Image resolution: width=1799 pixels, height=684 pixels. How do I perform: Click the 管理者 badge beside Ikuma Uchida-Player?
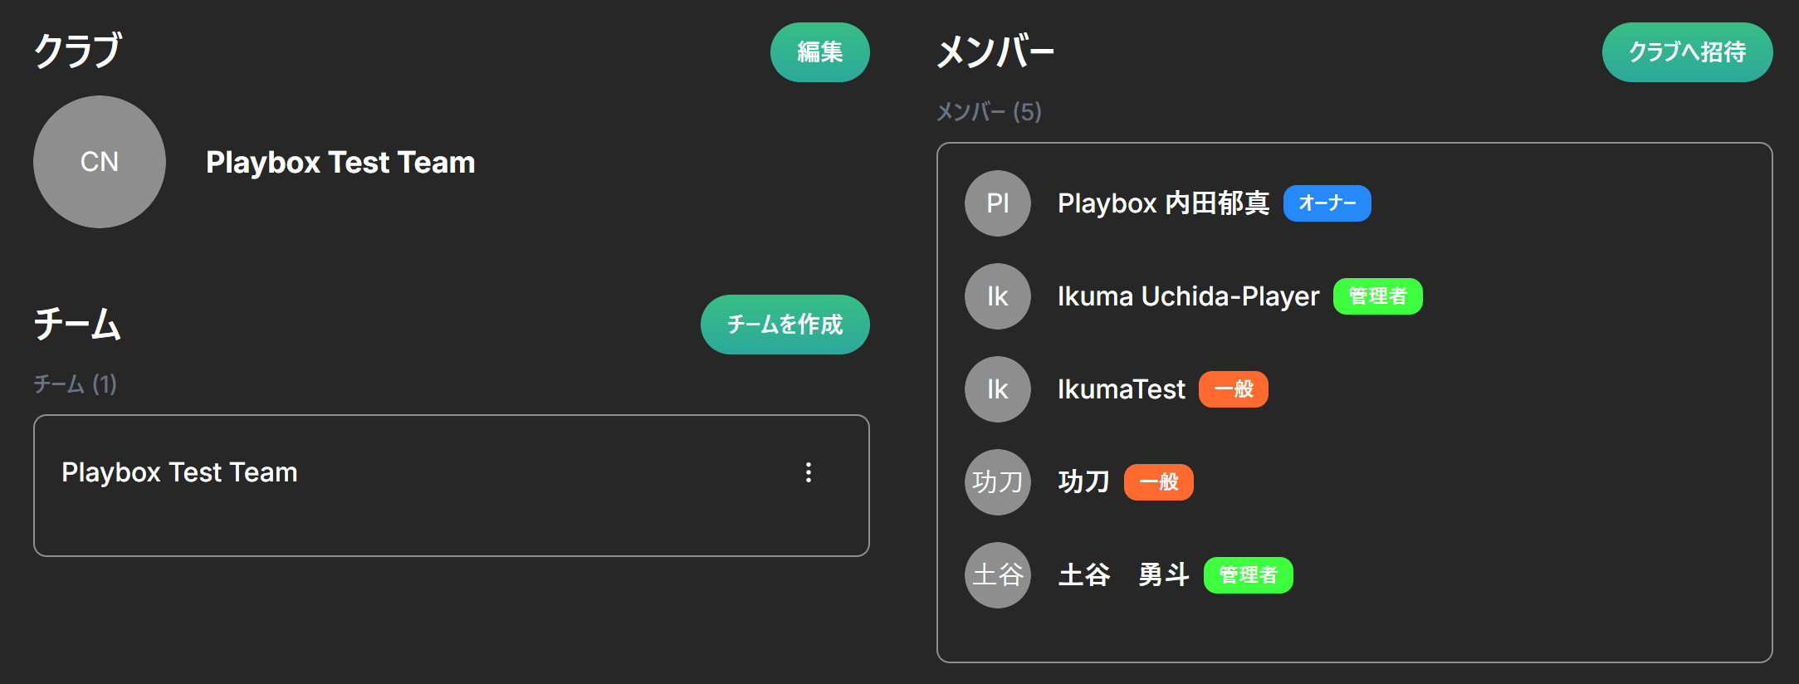click(1377, 296)
